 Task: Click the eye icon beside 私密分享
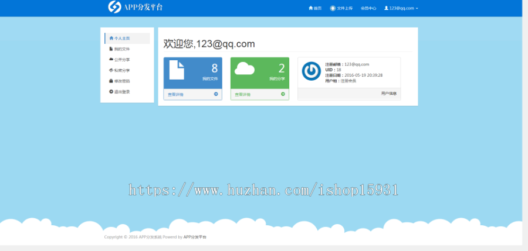(x=111, y=70)
